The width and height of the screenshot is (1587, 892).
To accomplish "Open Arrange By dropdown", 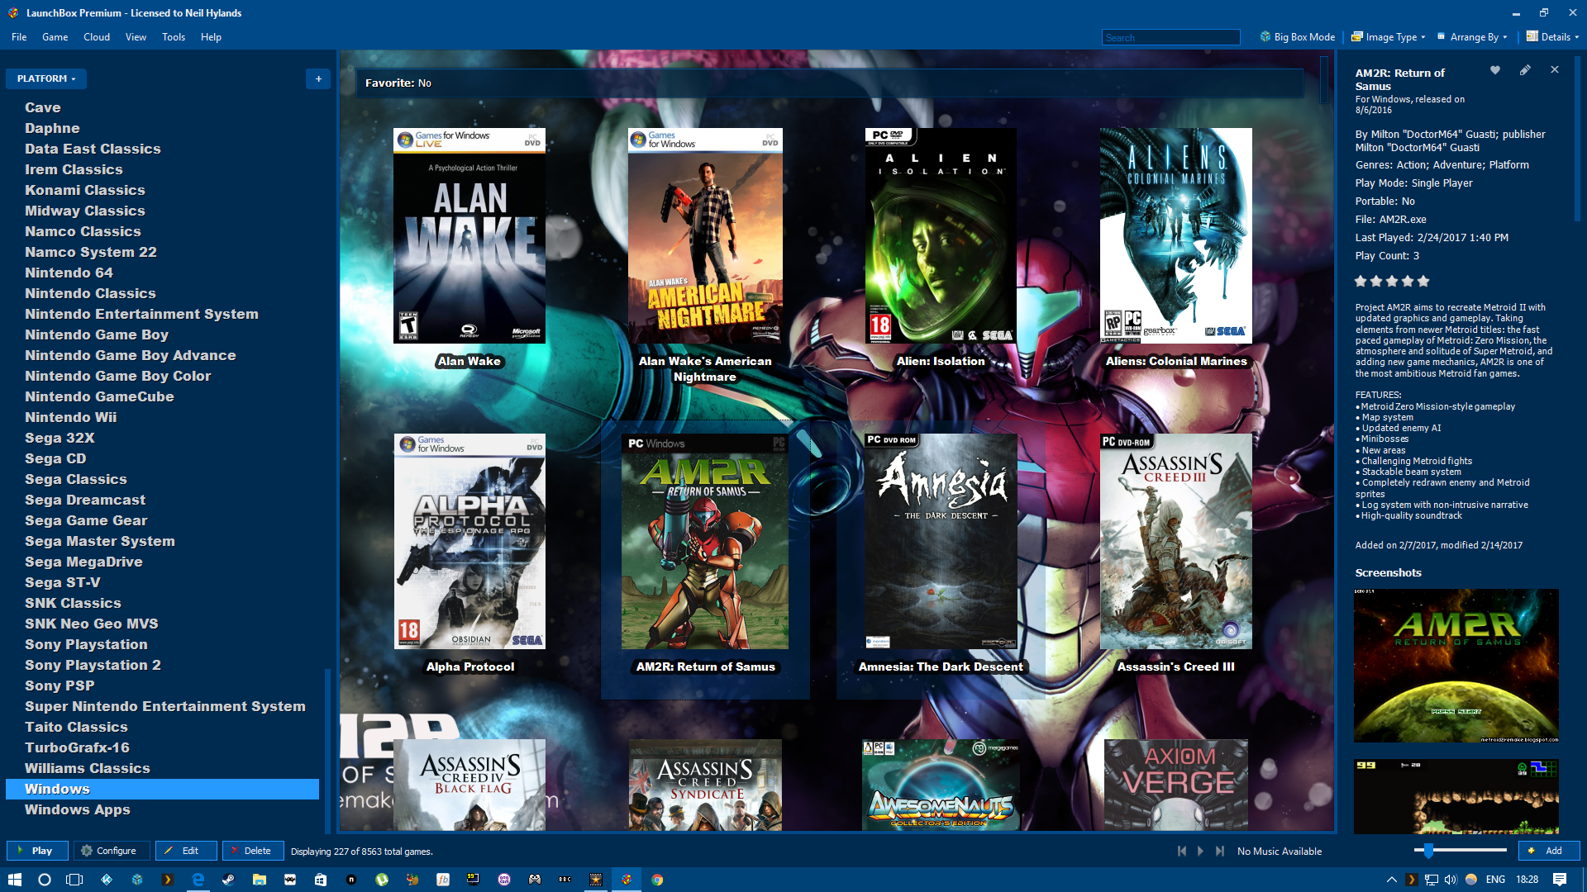I will coord(1473,37).
